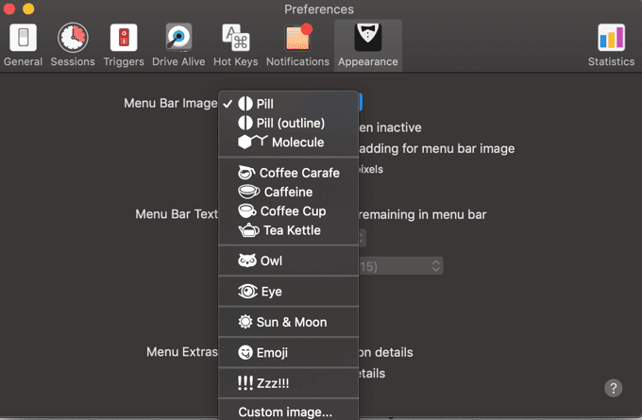Select the Sun & Moon option
Image resolution: width=642 pixels, height=420 pixels.
pyautogui.click(x=289, y=322)
